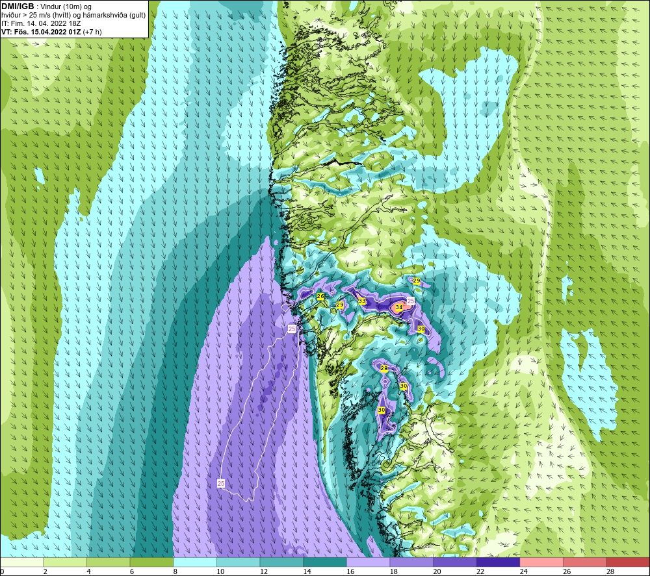This screenshot has height=576, width=650.
Task: Click the '(+7 h)' forecast offset text
Action: coord(92,32)
